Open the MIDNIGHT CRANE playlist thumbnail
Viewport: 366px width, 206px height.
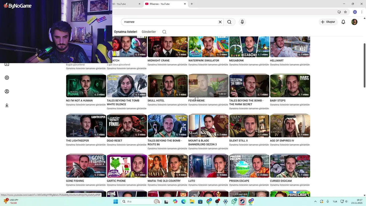coord(168,47)
